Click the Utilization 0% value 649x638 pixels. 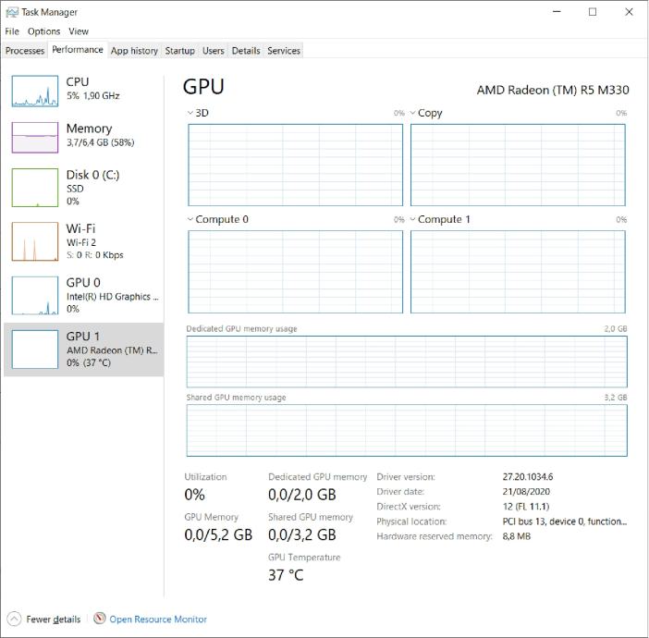point(194,495)
